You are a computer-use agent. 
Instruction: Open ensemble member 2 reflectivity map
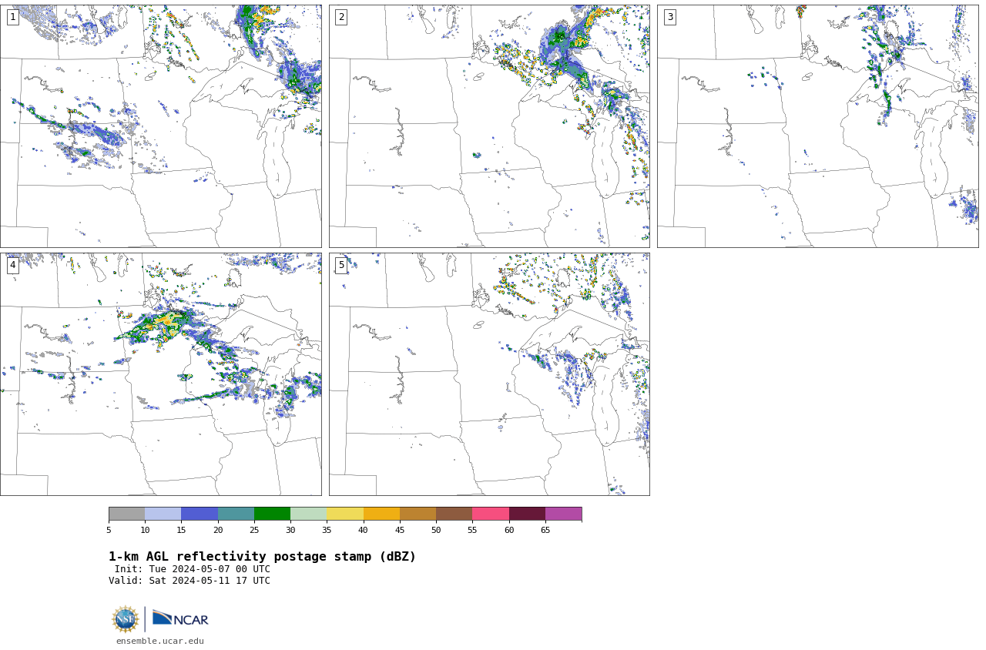(489, 126)
